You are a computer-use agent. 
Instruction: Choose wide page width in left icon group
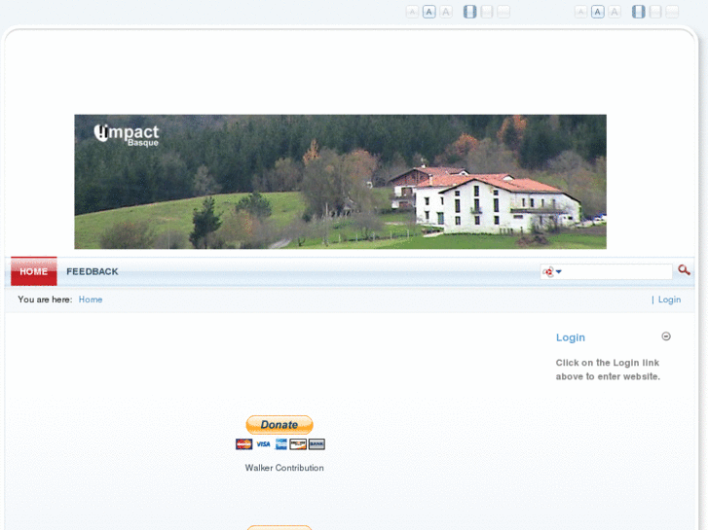click(487, 12)
